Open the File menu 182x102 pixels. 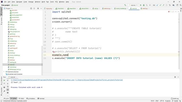[x=5, y=2]
